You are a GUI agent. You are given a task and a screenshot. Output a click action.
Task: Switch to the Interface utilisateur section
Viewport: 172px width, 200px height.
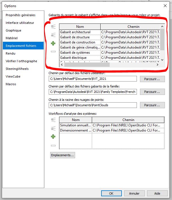20,23
